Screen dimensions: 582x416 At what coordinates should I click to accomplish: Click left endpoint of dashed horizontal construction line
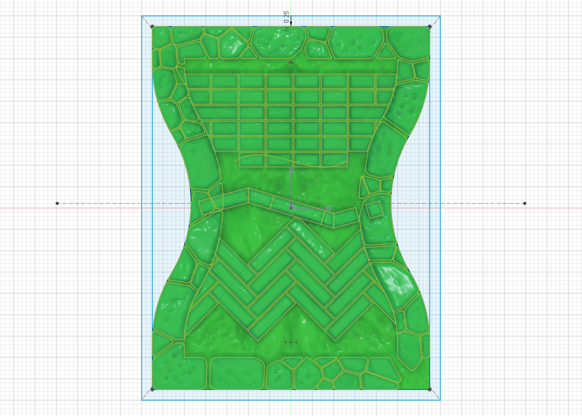coord(57,203)
